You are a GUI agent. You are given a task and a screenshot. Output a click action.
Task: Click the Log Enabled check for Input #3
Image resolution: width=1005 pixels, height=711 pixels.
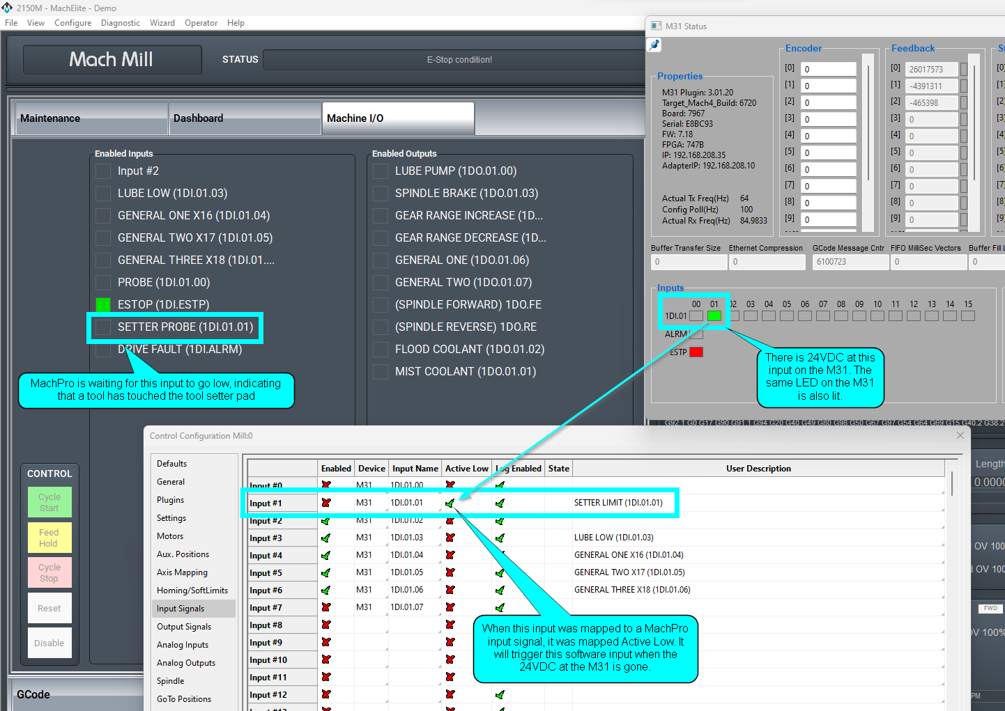tap(500, 538)
